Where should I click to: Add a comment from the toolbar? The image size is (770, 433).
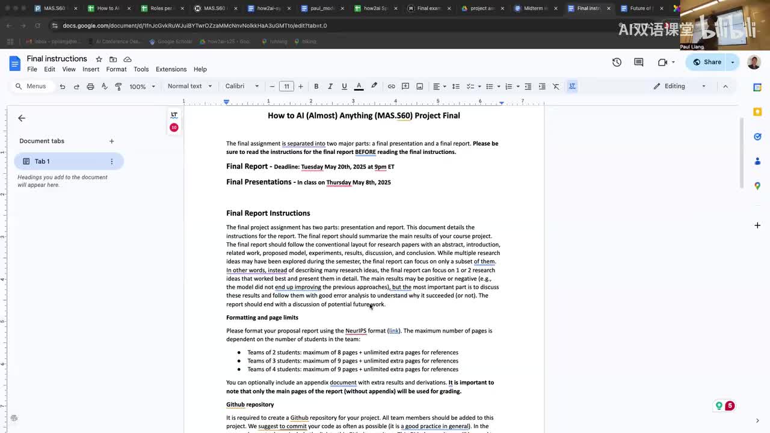pyautogui.click(x=405, y=86)
